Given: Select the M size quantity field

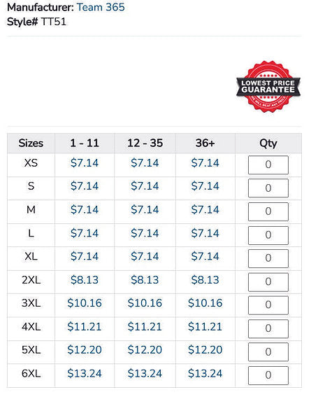Looking at the screenshot, I should click(x=268, y=211).
